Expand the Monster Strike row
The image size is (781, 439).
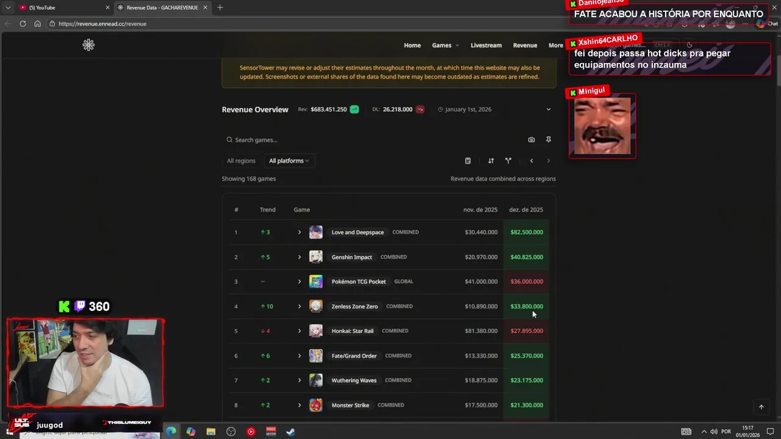[x=299, y=405]
